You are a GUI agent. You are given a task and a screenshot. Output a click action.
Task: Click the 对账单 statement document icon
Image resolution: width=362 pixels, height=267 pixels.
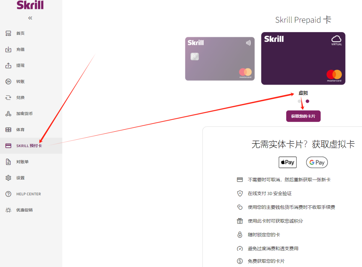(8, 162)
